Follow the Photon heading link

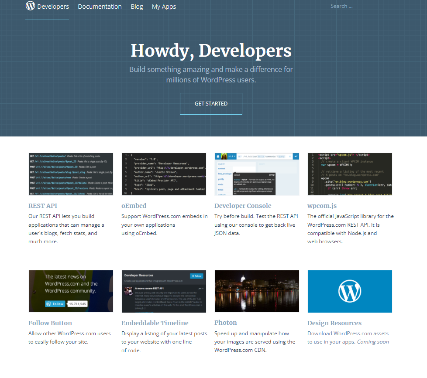point(225,323)
